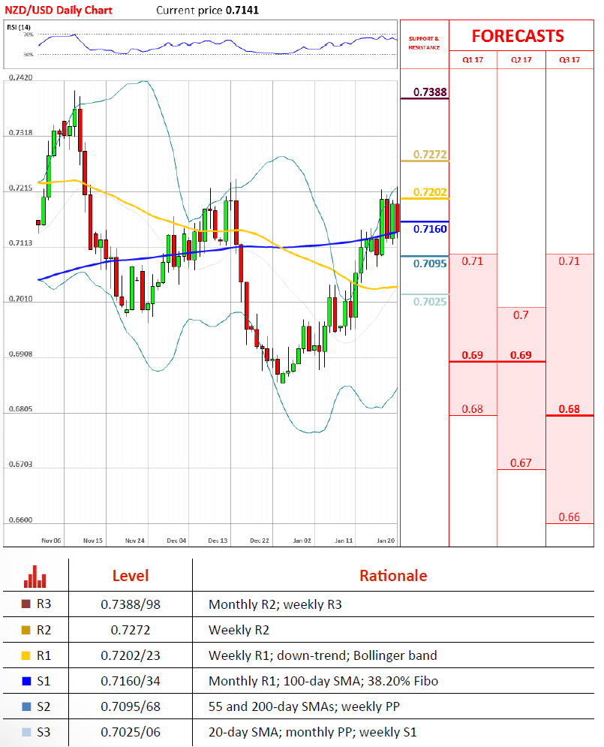Select the Q3 17 forecast column header

(569, 59)
